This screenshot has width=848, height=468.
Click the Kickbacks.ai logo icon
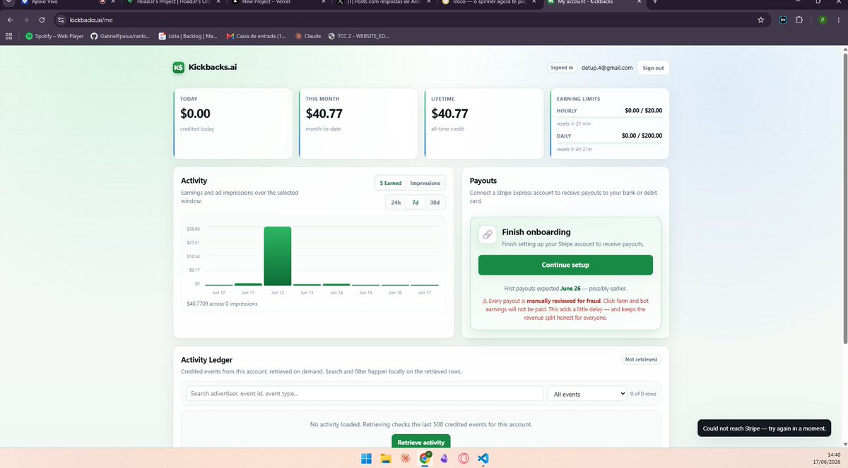179,68
